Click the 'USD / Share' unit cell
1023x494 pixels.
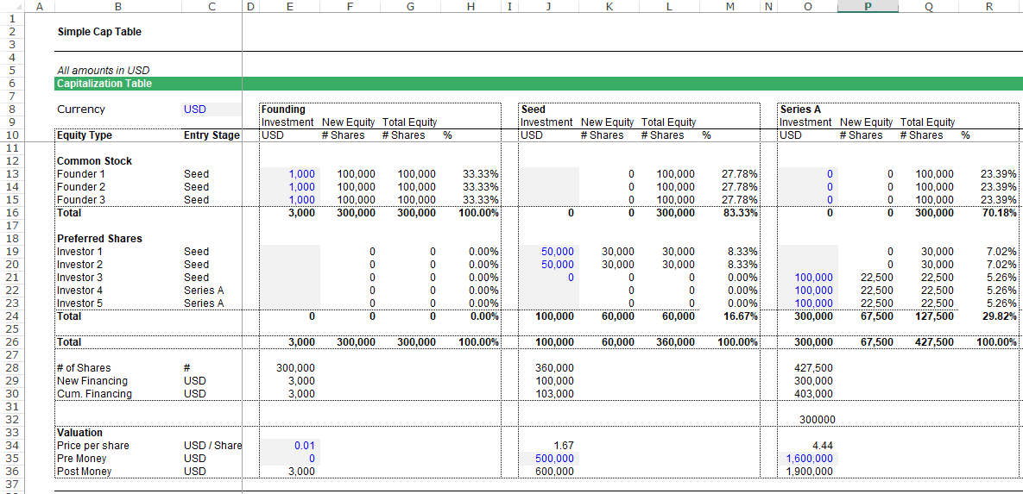pyautogui.click(x=212, y=445)
